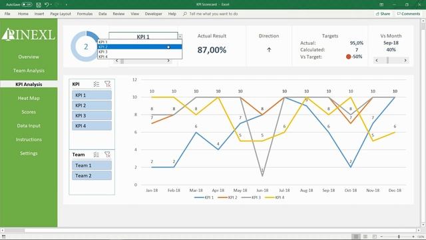Click the vertical scrollbar down arrow
The height and width of the screenshot is (240, 426).
click(423, 225)
